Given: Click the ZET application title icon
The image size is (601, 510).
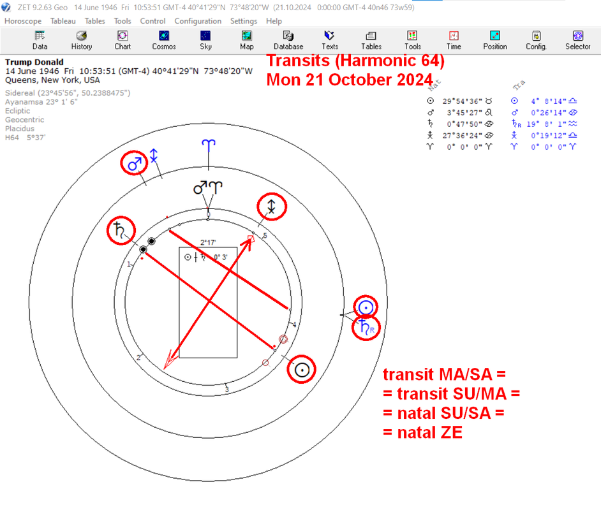Looking at the screenshot, I should click(6, 7).
